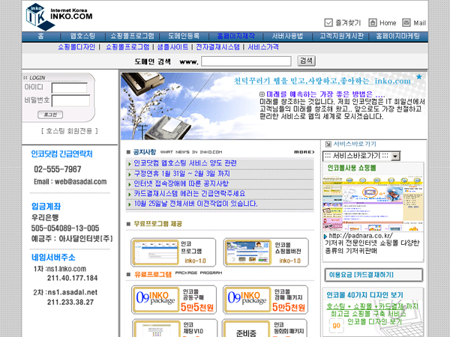
Task: Open notice 인코닷컴 웹호스팅 서비스 양도 관련
Action: coord(185,163)
